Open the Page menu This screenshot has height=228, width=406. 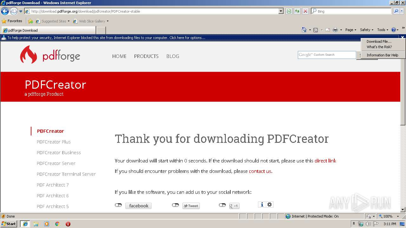[x=350, y=30]
